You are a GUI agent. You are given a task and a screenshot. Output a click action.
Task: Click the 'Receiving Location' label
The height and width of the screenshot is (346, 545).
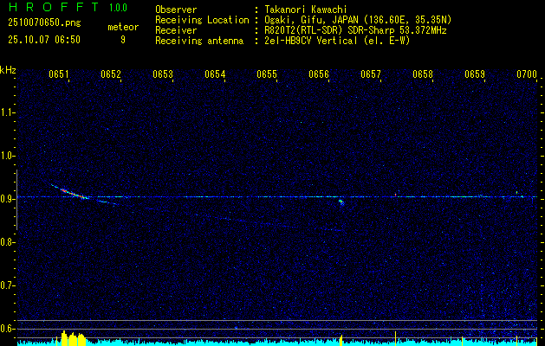202,20
